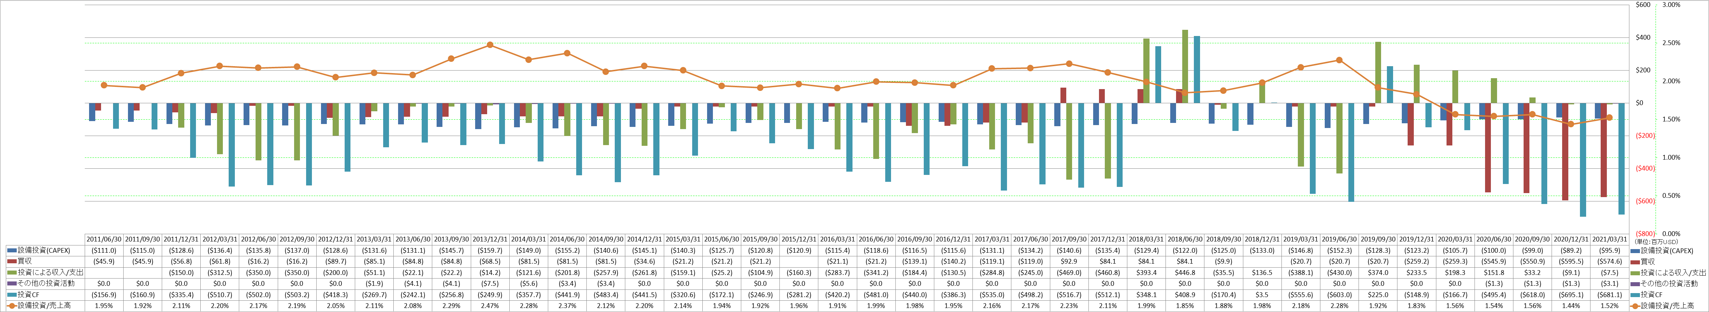Click the CAPEX cell showing ($159.7)
Image resolution: width=1709 pixels, height=312 pixels.
coord(490,251)
